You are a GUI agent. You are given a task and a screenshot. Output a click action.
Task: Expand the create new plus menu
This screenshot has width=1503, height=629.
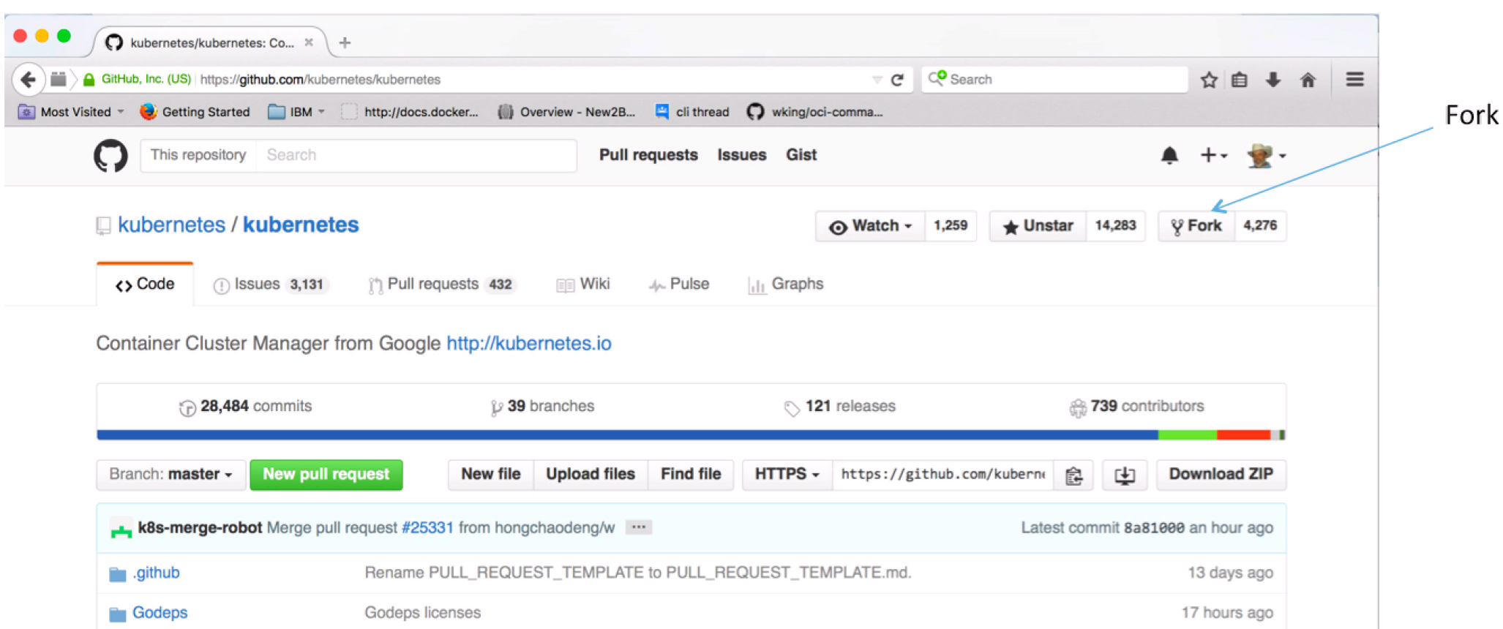click(x=1213, y=155)
